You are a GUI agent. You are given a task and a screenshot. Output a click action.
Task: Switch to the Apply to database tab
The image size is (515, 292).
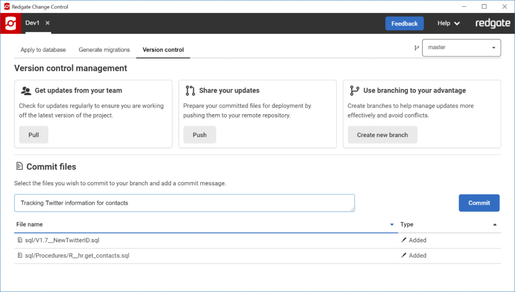43,50
